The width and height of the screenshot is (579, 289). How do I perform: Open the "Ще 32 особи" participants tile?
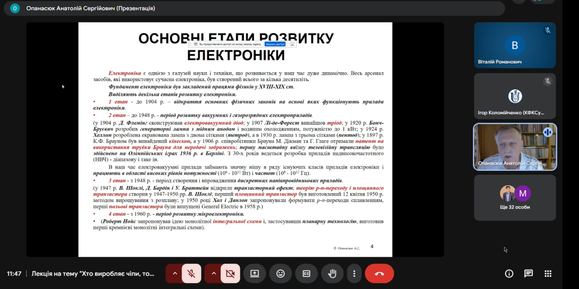515,197
